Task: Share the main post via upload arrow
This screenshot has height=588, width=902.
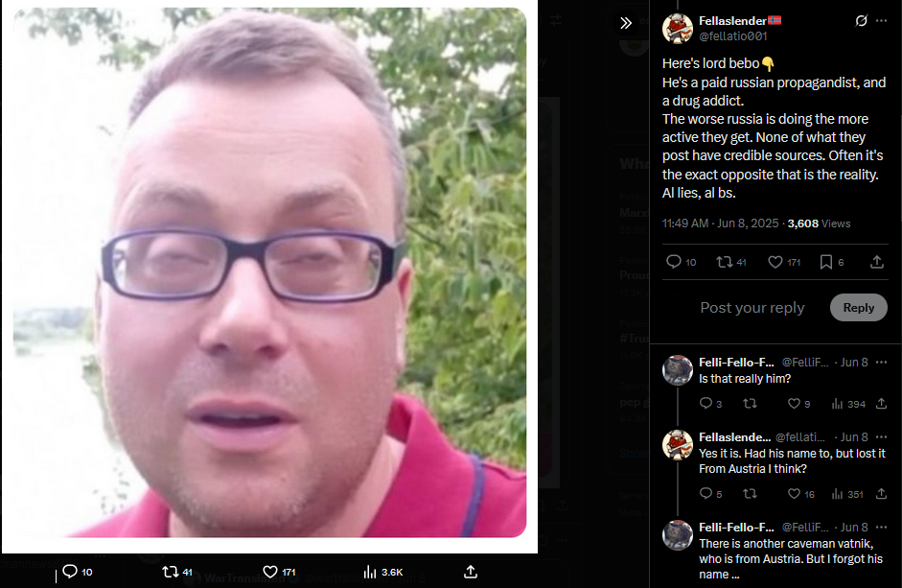Action: point(877,262)
